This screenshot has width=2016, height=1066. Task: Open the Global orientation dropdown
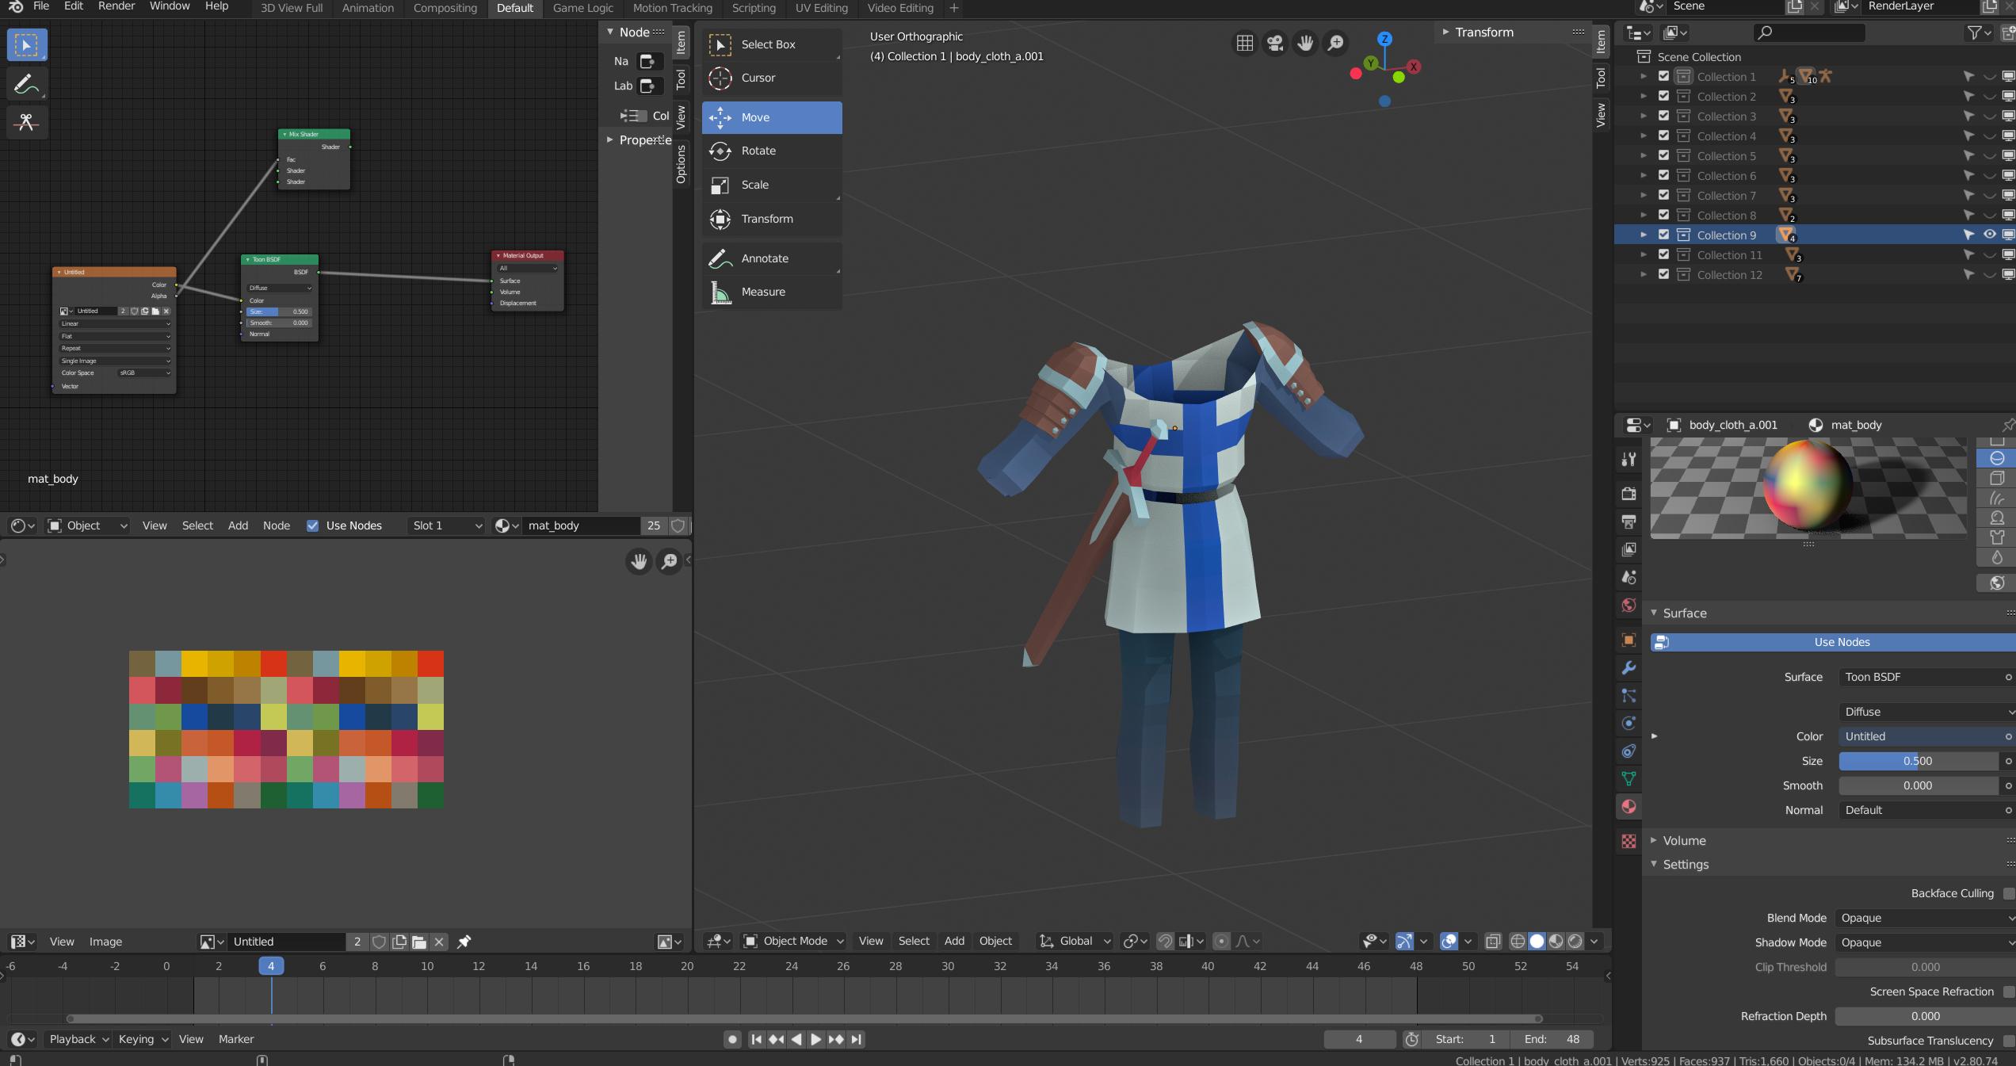(1075, 941)
